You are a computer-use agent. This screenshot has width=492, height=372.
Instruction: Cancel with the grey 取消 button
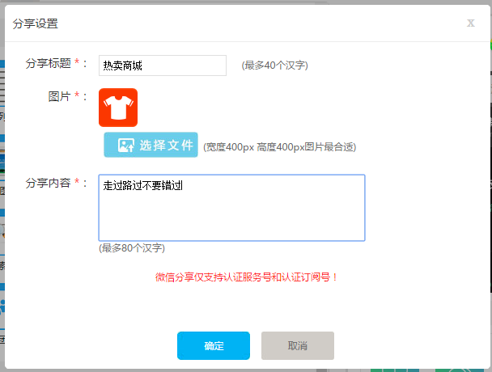(x=297, y=345)
